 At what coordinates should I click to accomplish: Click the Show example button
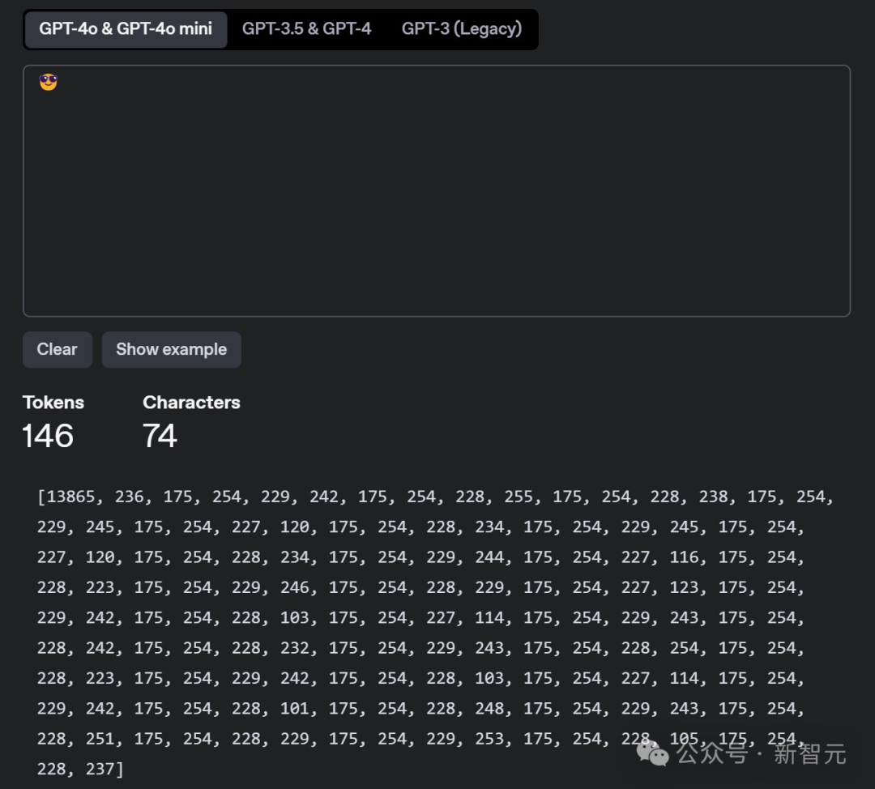171,349
